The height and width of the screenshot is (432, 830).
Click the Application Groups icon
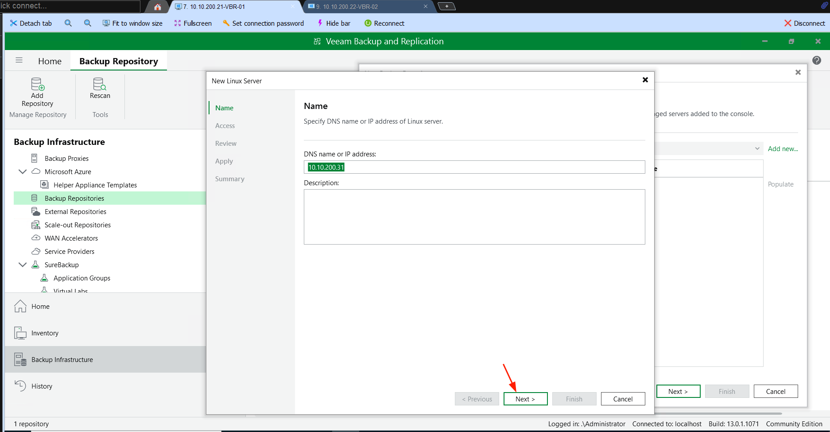[44, 278]
